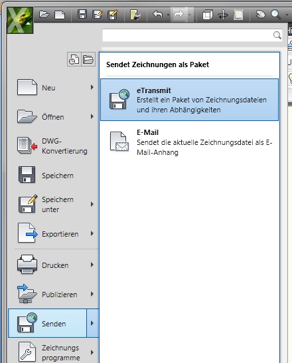Click the frog application menu button
This screenshot has width=292, height=363.
point(20,20)
